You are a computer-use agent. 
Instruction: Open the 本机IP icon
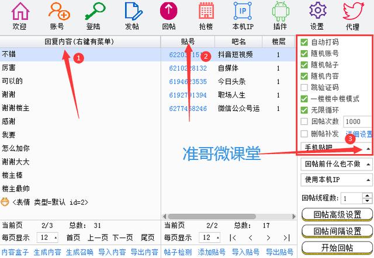[243, 11]
